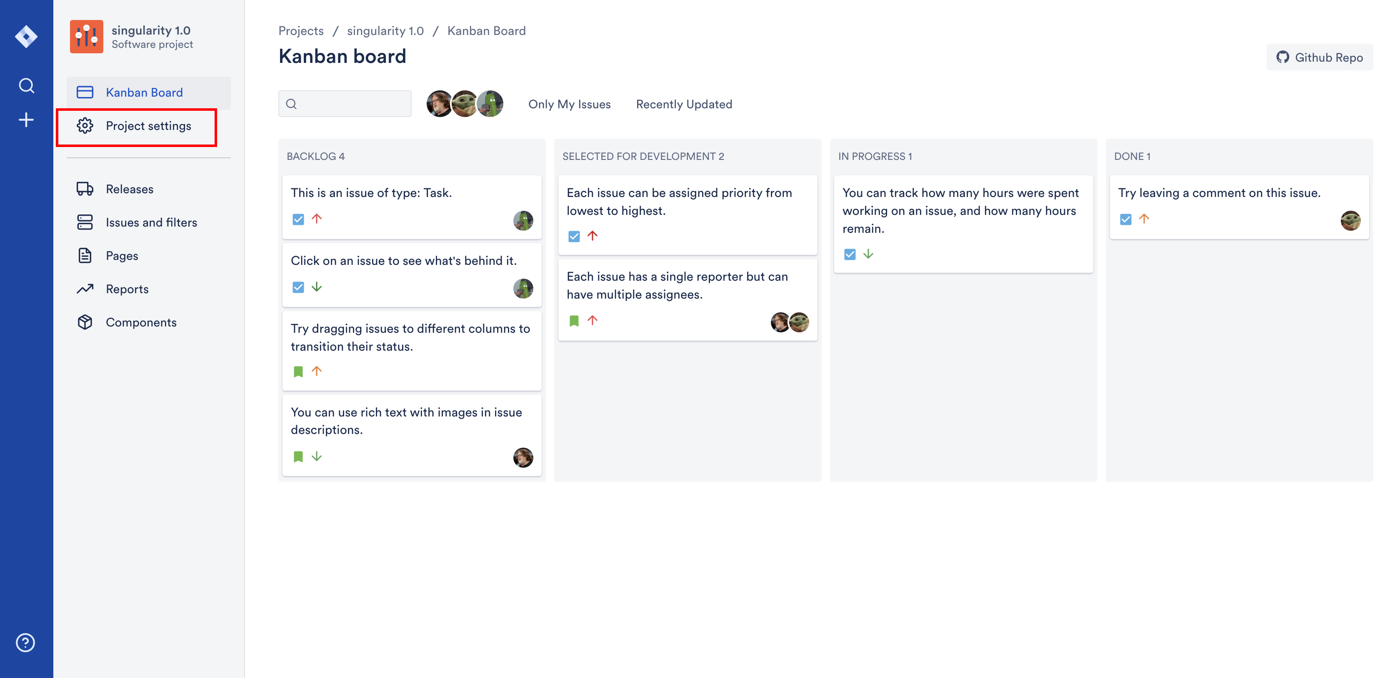Click the plus create issue icon
Screen dimensions: 1400x678
pyautogui.click(x=26, y=120)
